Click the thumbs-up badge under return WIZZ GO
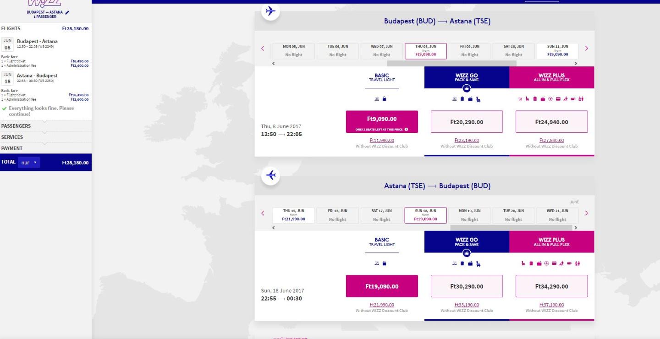The image size is (660, 339). point(467,252)
